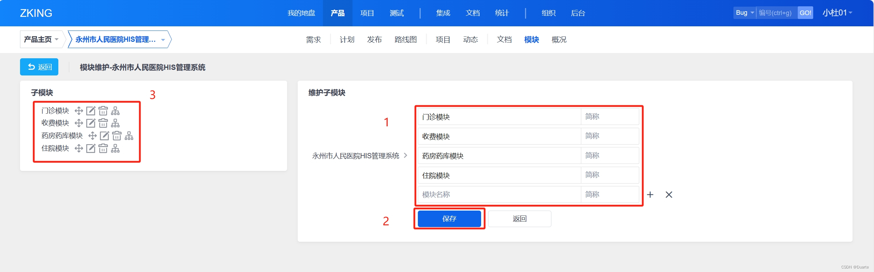Click submodule tree icon for 住院模块
This screenshot has width=874, height=272.
pos(115,148)
